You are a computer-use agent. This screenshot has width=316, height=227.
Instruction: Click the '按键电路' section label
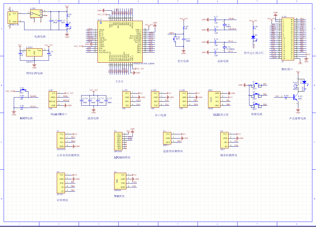[257, 114]
